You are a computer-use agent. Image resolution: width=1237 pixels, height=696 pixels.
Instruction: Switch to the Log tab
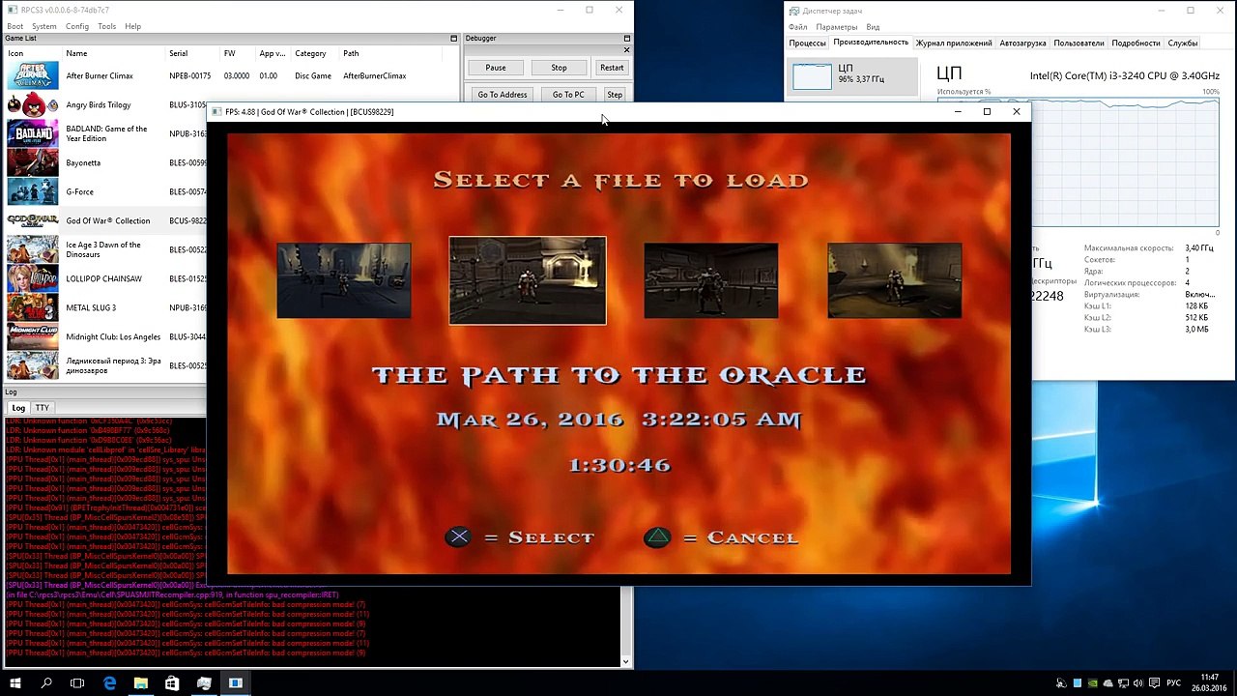point(18,408)
